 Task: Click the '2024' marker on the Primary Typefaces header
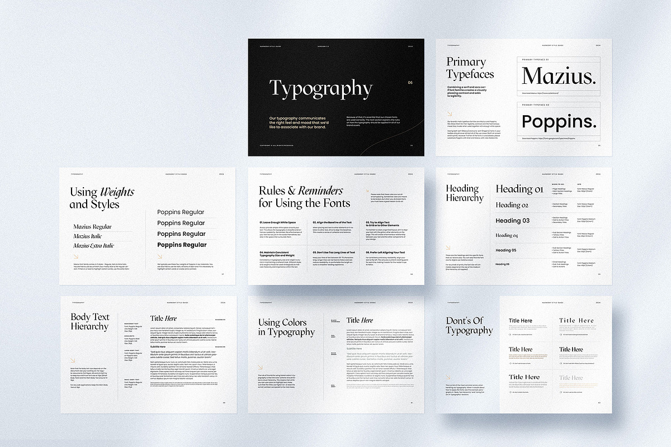point(598,45)
